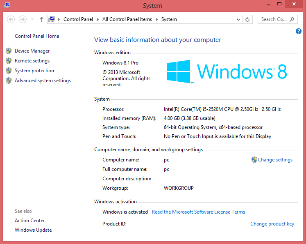The image size is (306, 244).
Task: Read the Microsoft Software License Terms
Action: tap(198, 212)
